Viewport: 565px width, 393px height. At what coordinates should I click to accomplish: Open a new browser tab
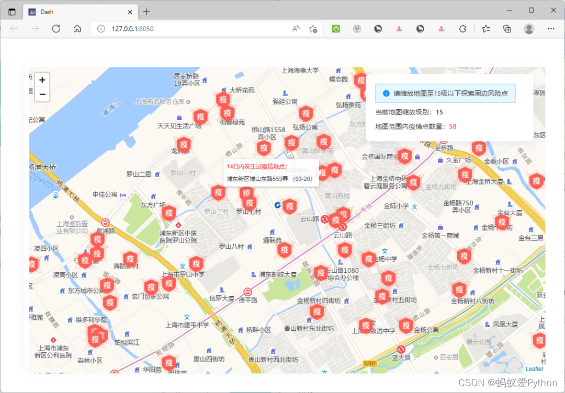tap(146, 12)
